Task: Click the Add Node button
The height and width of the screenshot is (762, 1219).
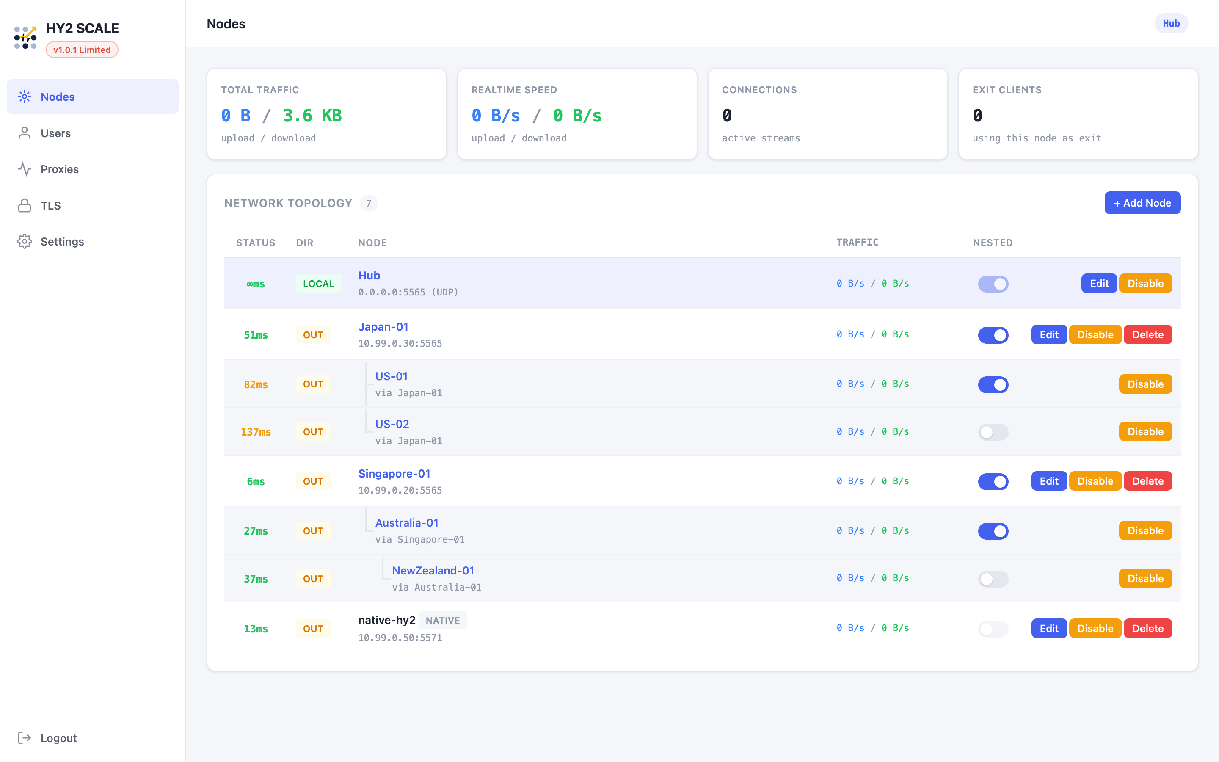Action: (x=1142, y=203)
